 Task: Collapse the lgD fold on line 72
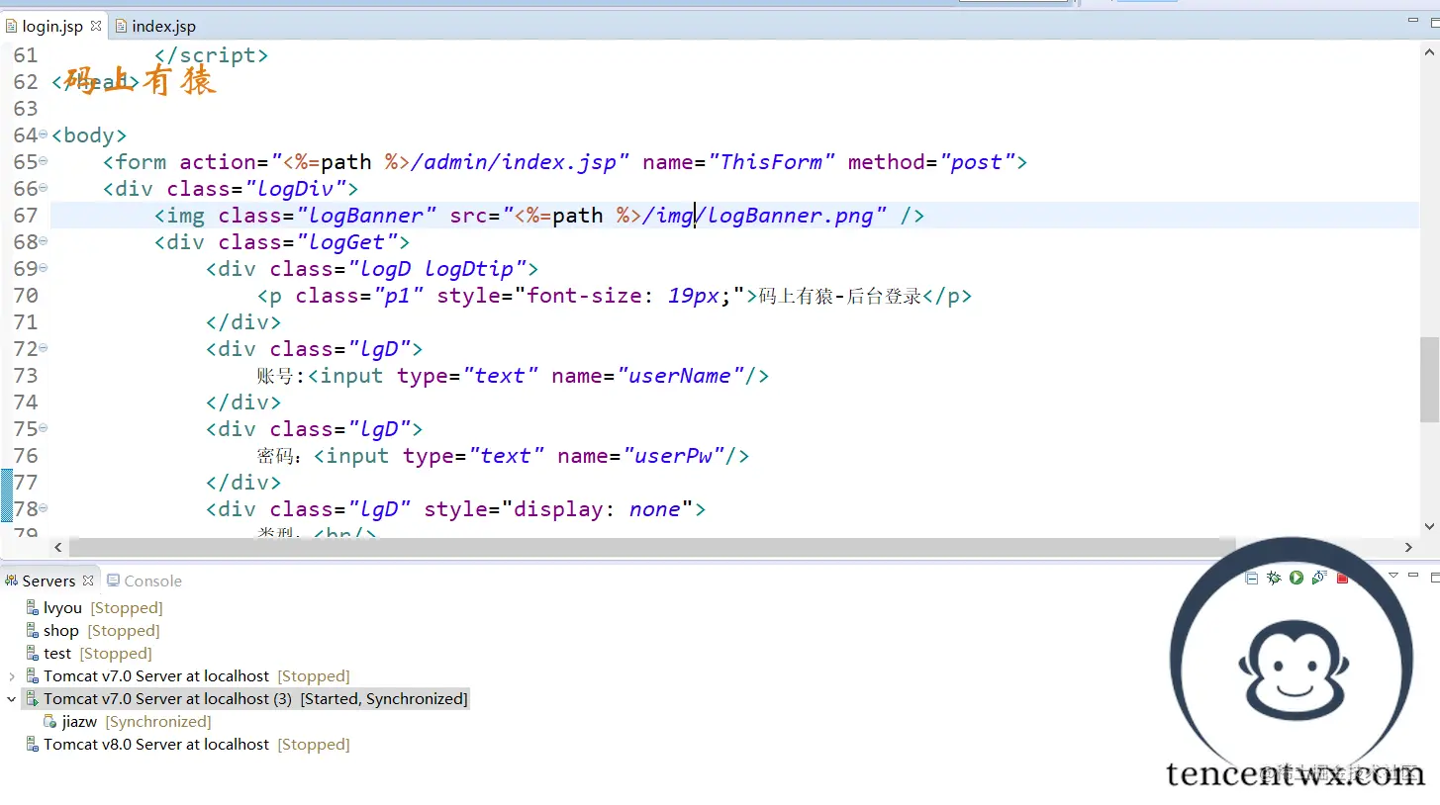click(x=44, y=348)
